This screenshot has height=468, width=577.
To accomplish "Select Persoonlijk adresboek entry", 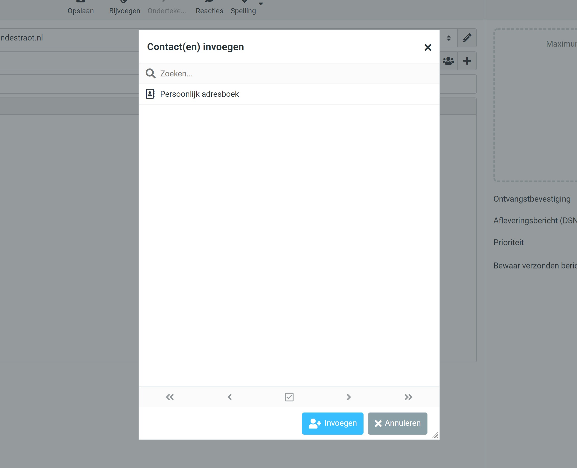I will 199,94.
